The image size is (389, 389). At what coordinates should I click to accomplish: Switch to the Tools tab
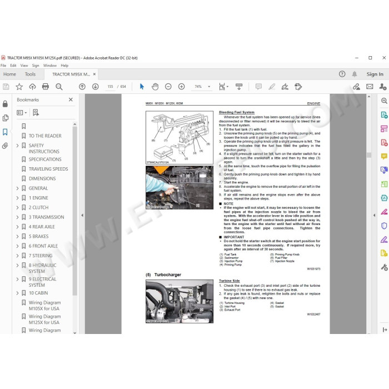30,74
